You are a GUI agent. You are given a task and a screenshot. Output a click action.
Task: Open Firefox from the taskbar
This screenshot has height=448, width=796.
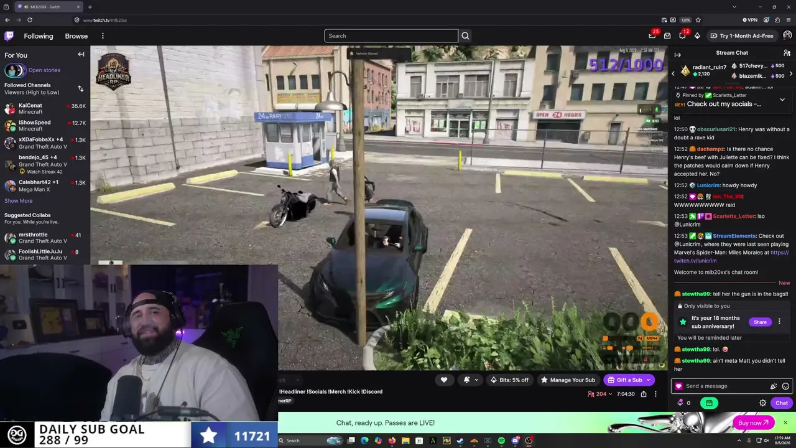click(392, 441)
